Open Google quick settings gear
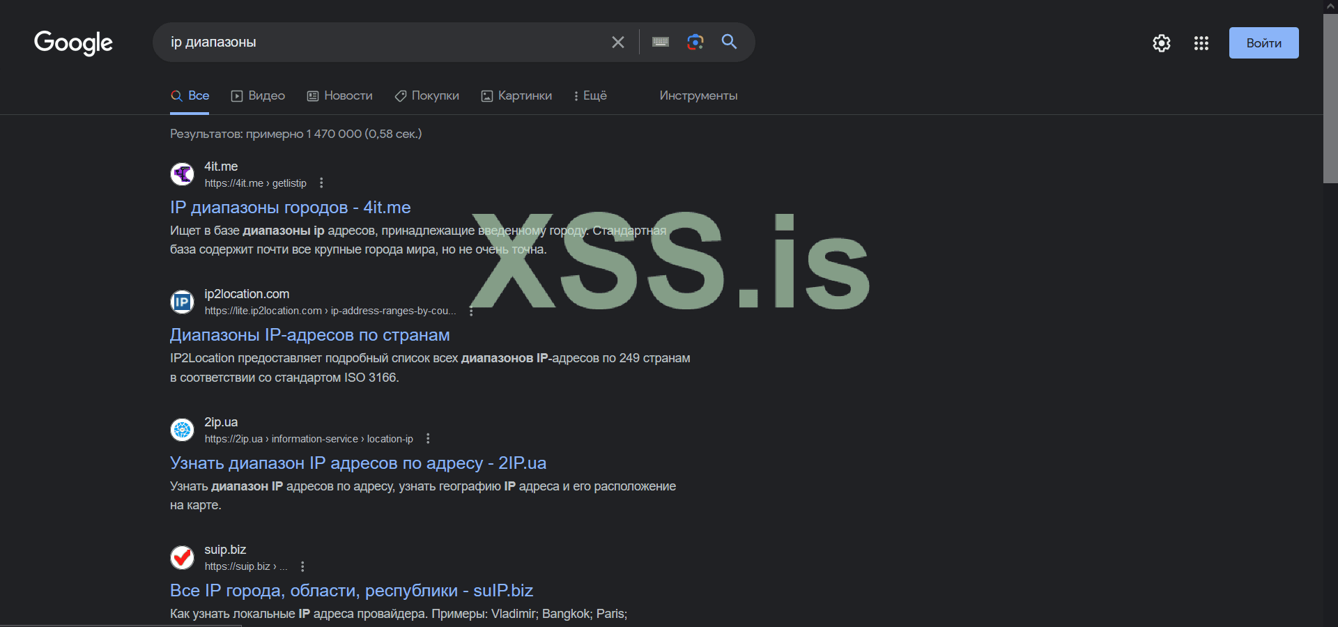Screen dimensions: 1338x627 click(1162, 43)
